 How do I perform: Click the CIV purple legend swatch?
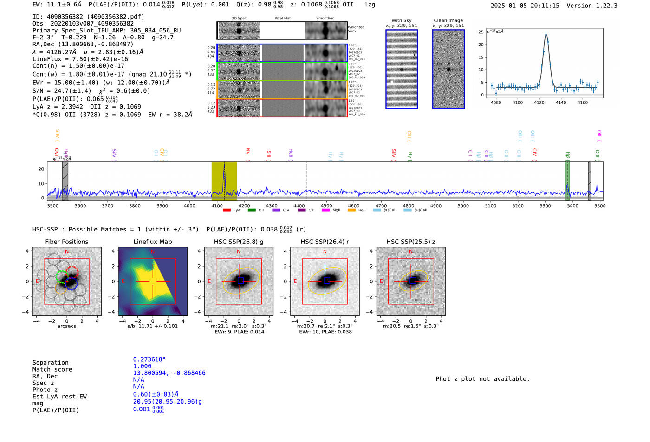(276, 210)
